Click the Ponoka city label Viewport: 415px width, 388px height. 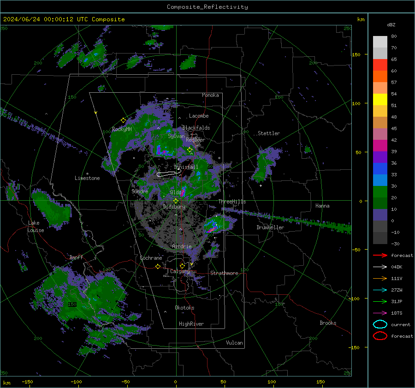210,95
